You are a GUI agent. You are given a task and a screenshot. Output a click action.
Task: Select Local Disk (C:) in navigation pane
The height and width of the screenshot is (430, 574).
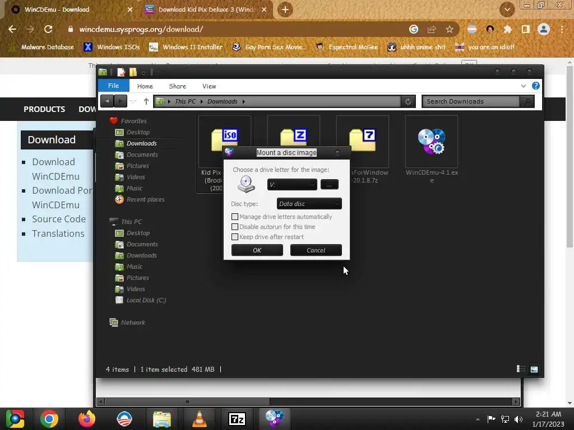pos(146,300)
